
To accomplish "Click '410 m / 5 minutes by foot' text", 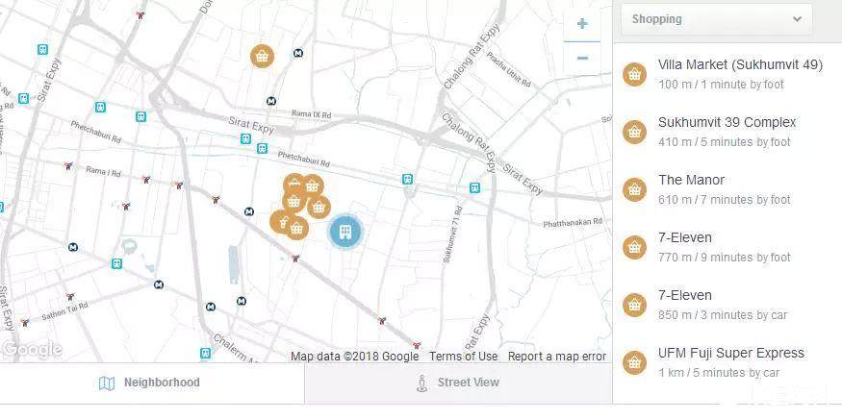I will pos(725,142).
